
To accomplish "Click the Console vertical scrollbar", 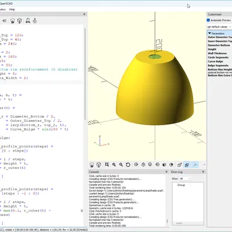I will tap(167, 221).
